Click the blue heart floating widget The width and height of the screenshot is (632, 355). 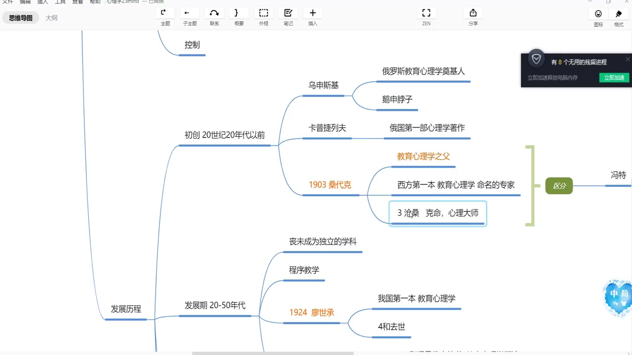(x=618, y=298)
